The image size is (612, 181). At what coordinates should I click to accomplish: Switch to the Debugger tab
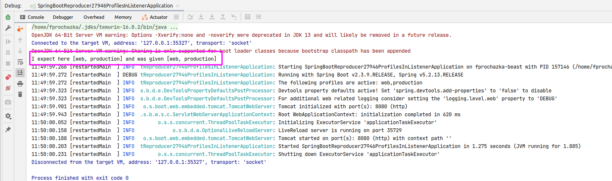[63, 17]
